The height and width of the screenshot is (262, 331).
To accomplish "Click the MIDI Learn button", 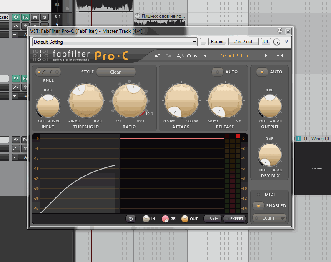I will point(266,218).
